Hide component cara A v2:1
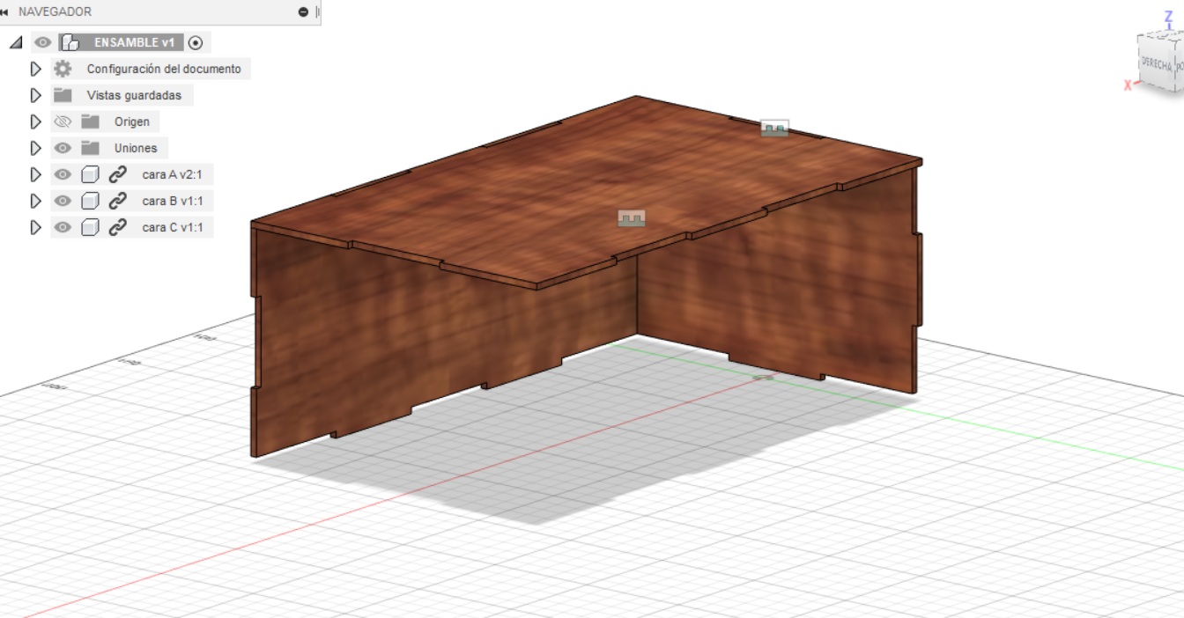This screenshot has height=618, width=1184. [63, 174]
